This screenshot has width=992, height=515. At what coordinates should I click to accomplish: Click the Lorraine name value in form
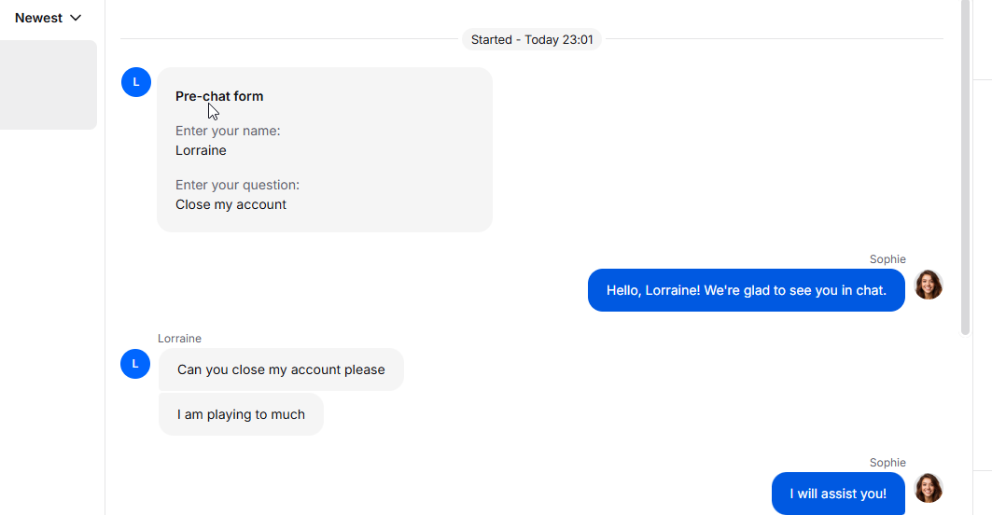(x=201, y=150)
